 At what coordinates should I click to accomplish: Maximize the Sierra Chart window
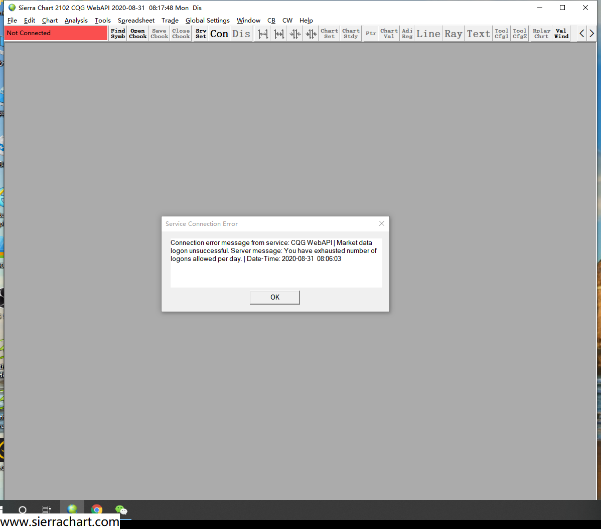[x=562, y=8]
